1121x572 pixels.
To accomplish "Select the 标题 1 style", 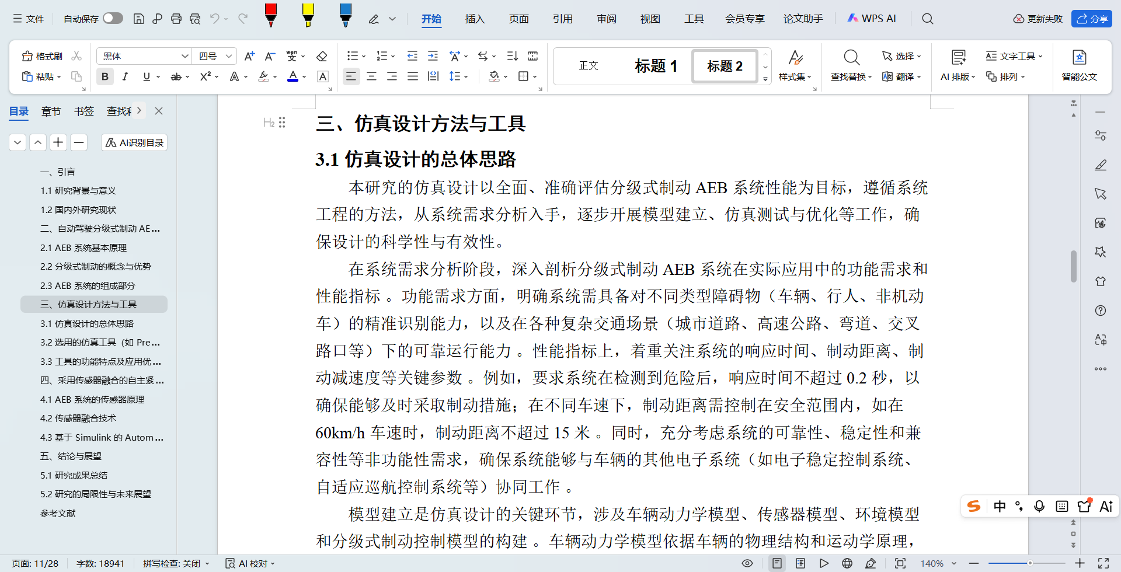I will [x=656, y=65].
